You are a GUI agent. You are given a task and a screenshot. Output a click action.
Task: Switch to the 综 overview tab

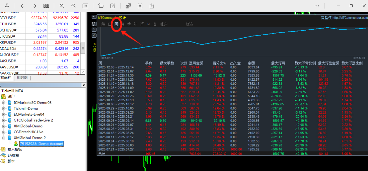pyautogui.click(x=103, y=24)
